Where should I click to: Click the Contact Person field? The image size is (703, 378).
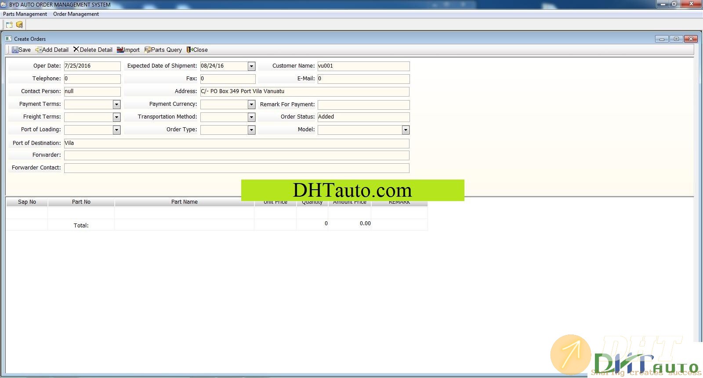[x=92, y=92]
